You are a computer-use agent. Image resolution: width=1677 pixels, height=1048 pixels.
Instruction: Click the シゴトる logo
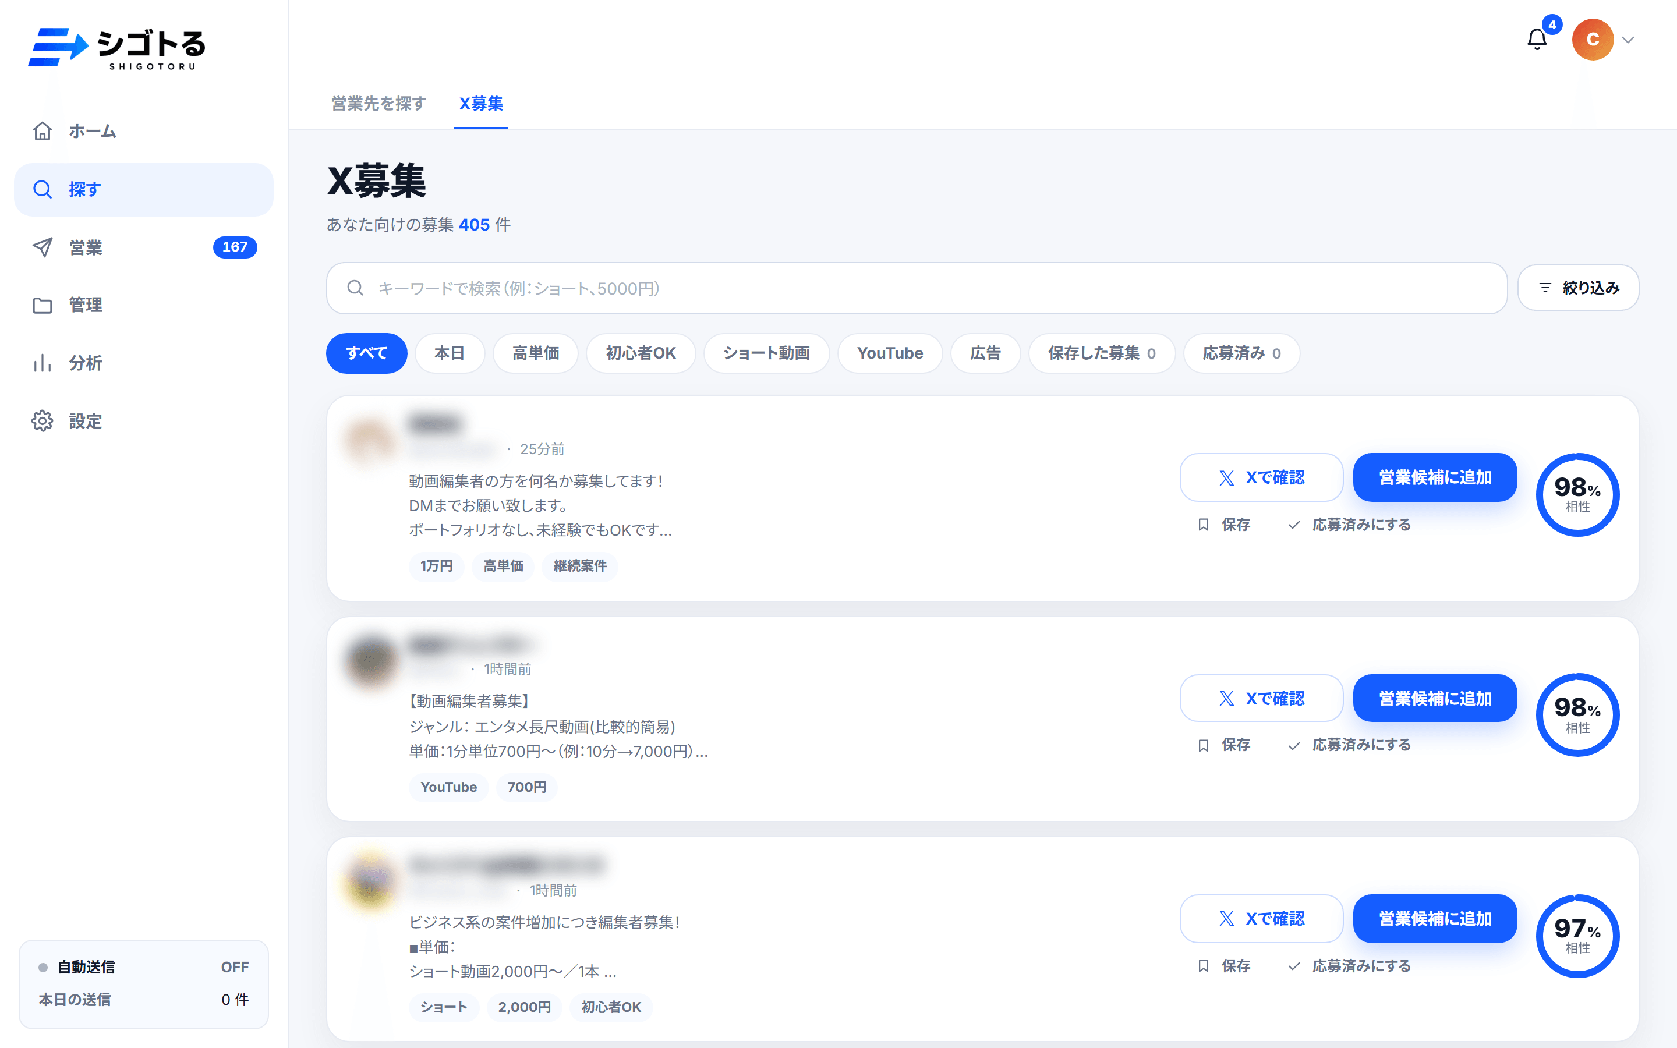click(x=116, y=48)
